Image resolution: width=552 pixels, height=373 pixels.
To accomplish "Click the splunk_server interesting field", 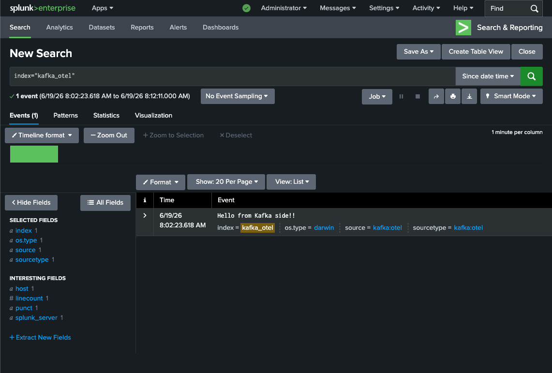I will (36, 318).
